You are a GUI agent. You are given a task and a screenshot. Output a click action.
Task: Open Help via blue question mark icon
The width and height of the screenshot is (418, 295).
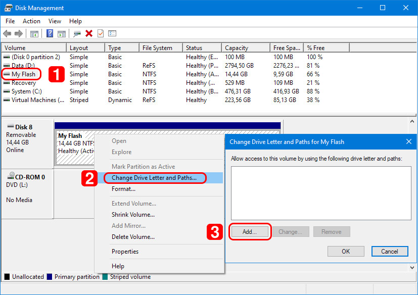(50, 33)
